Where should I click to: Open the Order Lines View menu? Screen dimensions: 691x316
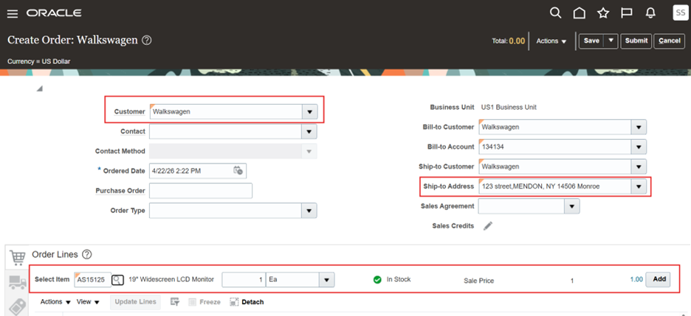(88, 302)
